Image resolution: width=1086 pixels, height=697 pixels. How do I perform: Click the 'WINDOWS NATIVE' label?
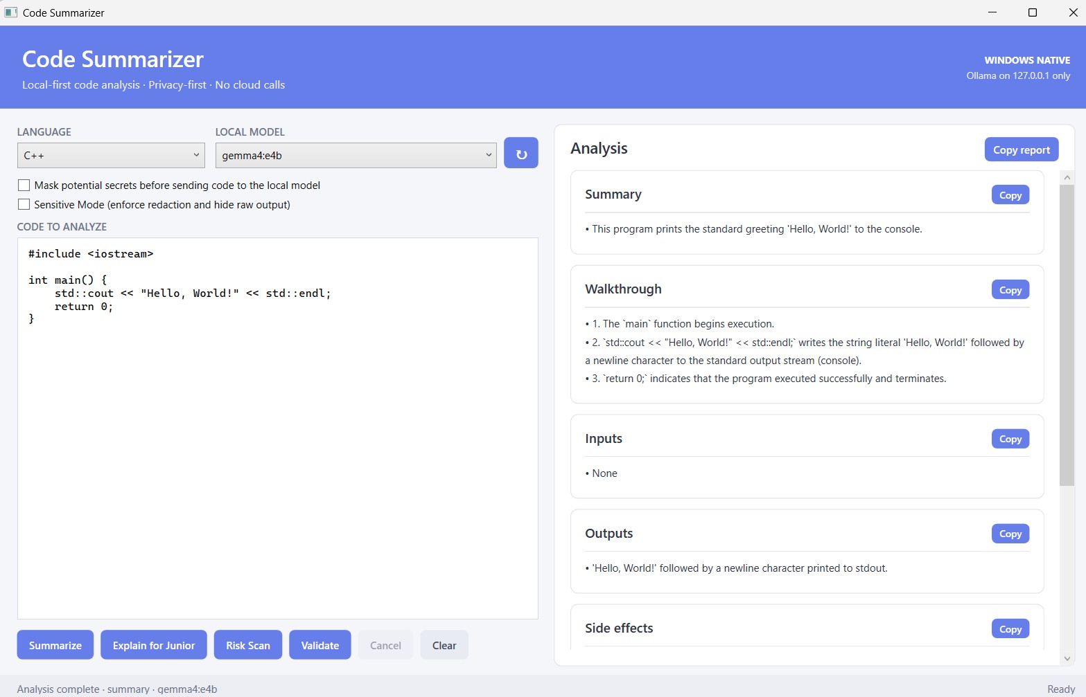coord(1027,60)
